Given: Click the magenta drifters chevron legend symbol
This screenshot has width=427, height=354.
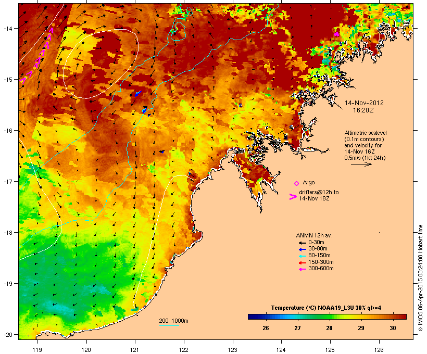Looking at the screenshot, I should click(x=293, y=197).
